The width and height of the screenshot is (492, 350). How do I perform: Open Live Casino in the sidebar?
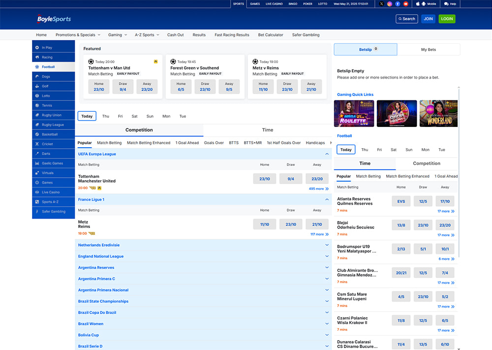[x=53, y=192]
